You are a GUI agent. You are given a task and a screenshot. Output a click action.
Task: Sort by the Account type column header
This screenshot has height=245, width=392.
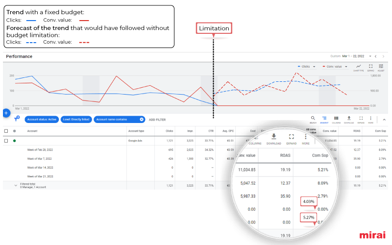click(136, 131)
